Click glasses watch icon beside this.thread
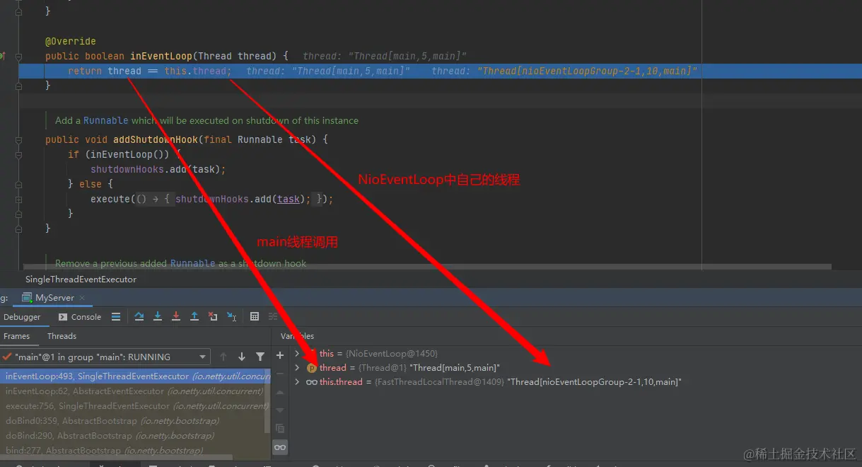The height and width of the screenshot is (467, 862). [311, 382]
